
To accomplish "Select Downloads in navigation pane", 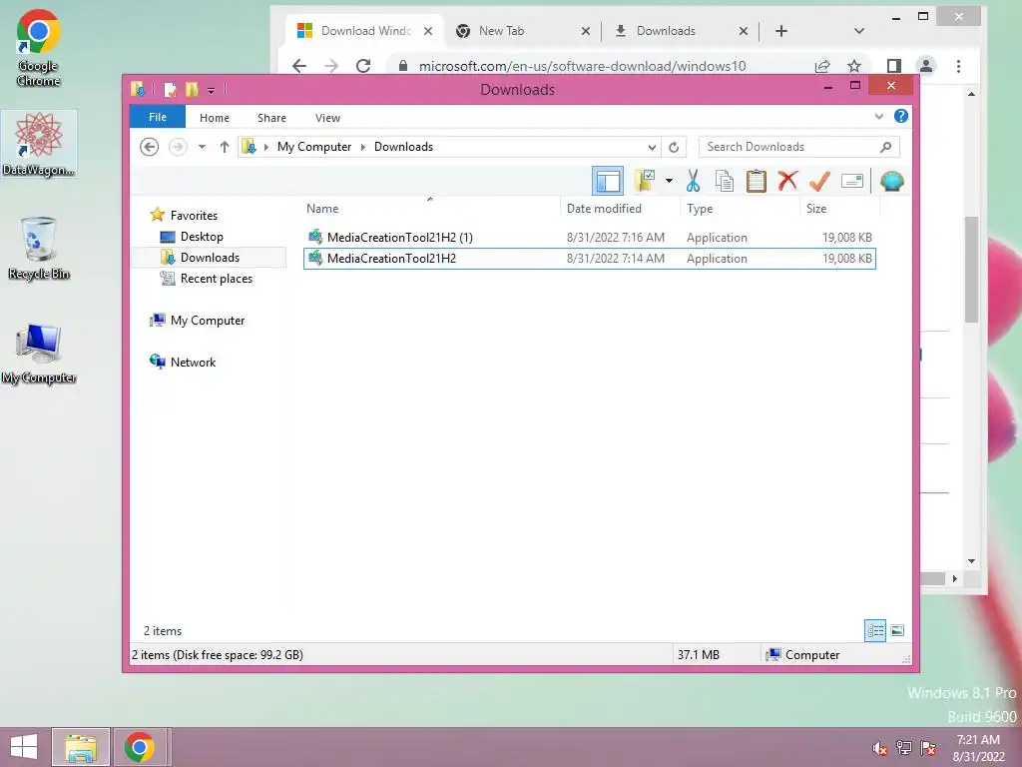I will (210, 257).
